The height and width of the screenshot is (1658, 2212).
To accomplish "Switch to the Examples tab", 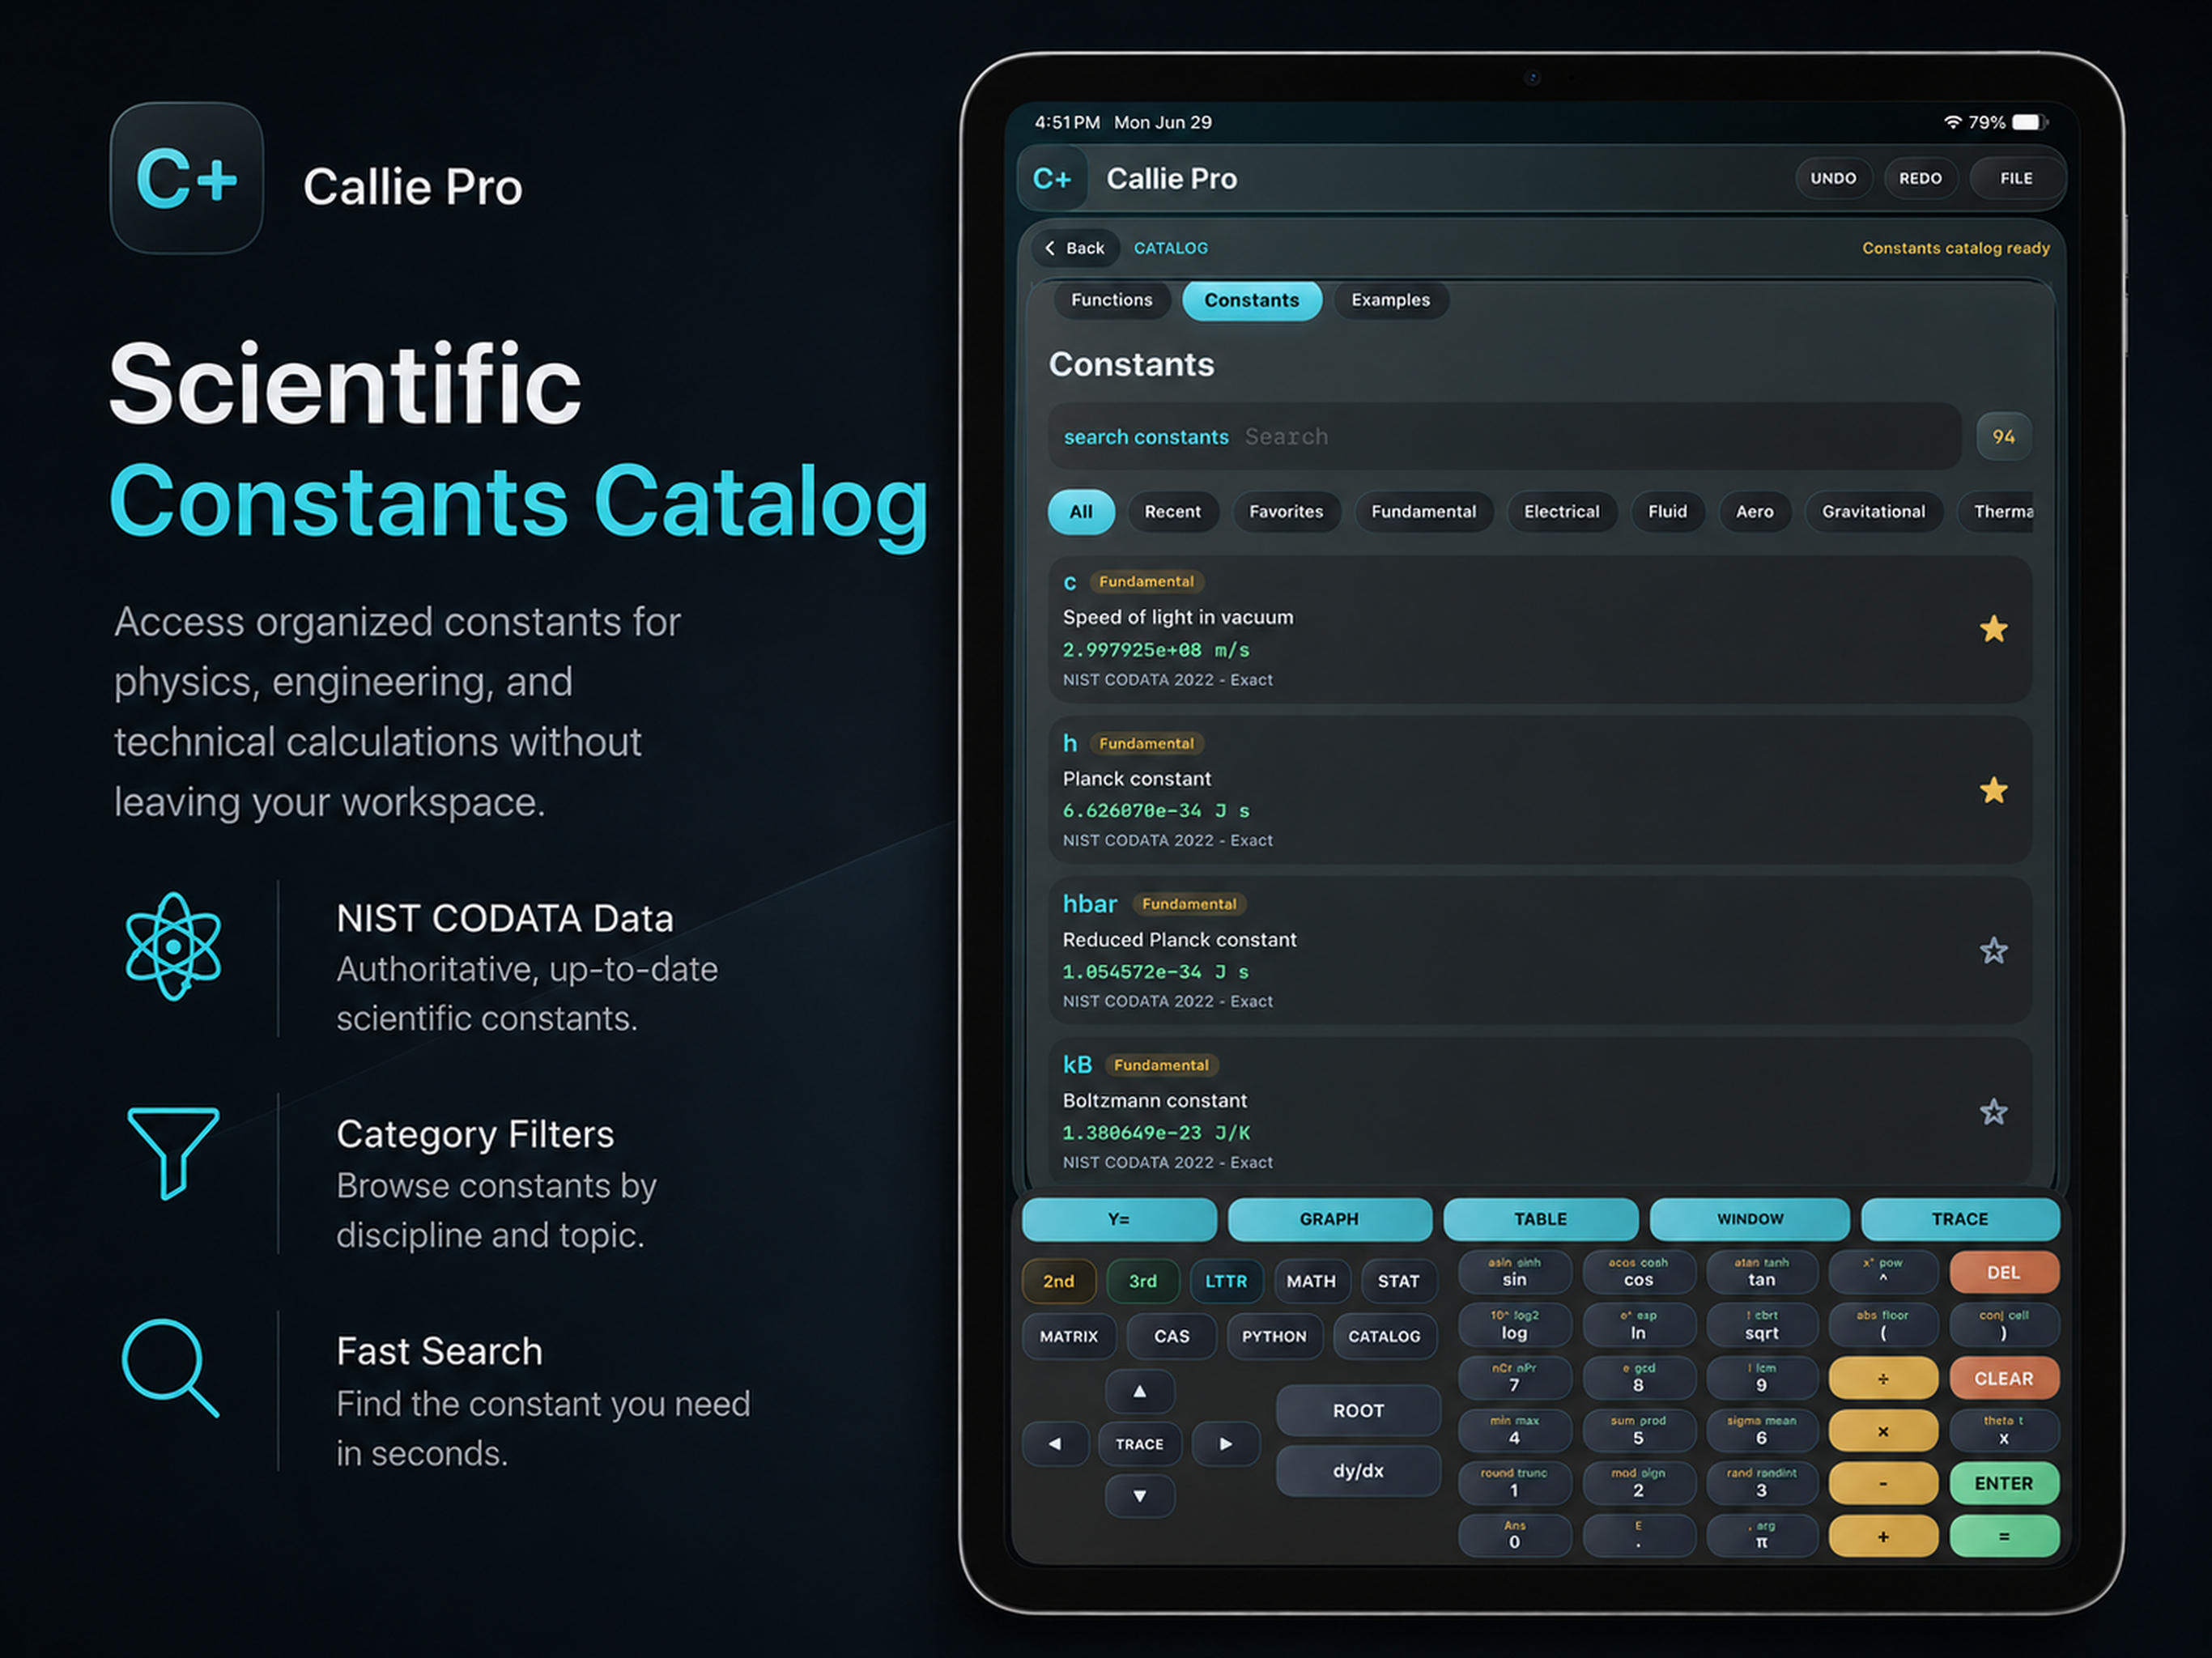I will pyautogui.click(x=1390, y=300).
